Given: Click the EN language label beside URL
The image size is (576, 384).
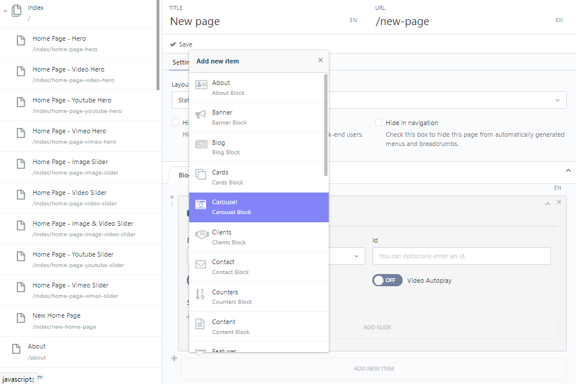Looking at the screenshot, I should 559,20.
